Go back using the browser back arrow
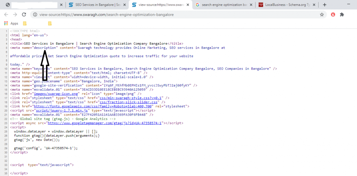Viewport: 357px width, 176px height. point(6,15)
